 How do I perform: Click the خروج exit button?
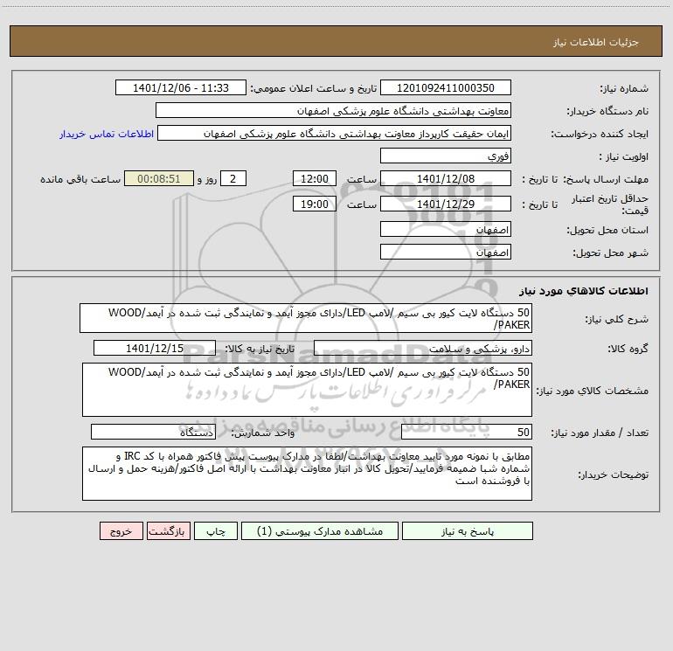pos(121,530)
